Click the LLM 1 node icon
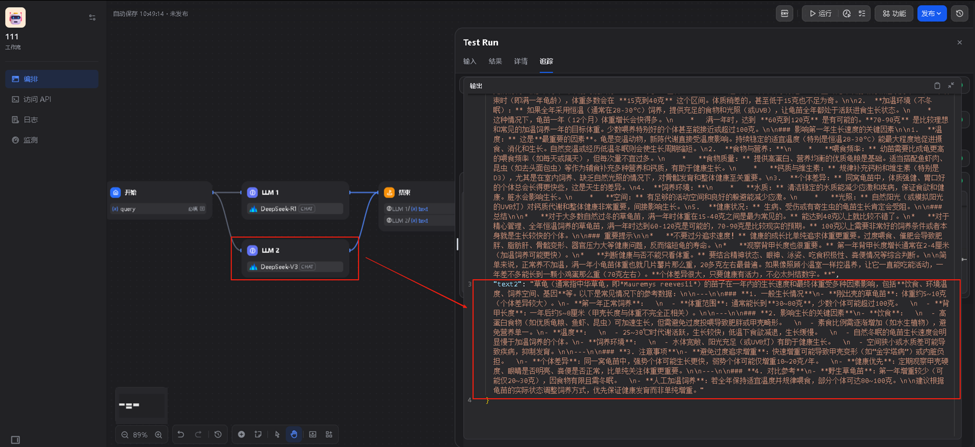This screenshot has height=447, width=975. click(252, 192)
